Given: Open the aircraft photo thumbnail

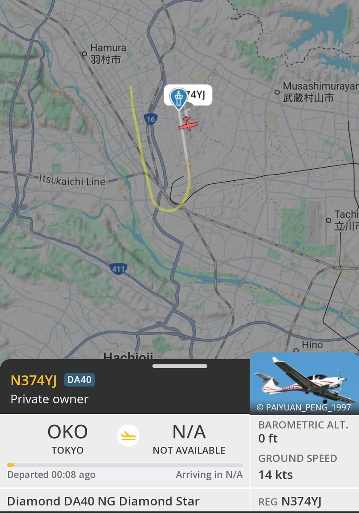Looking at the screenshot, I should [304, 383].
